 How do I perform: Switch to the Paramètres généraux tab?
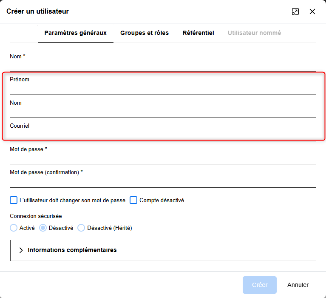75,33
